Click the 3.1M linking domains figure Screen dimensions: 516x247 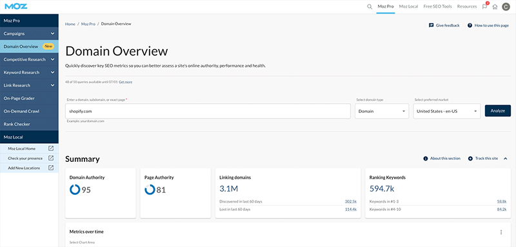tap(229, 189)
